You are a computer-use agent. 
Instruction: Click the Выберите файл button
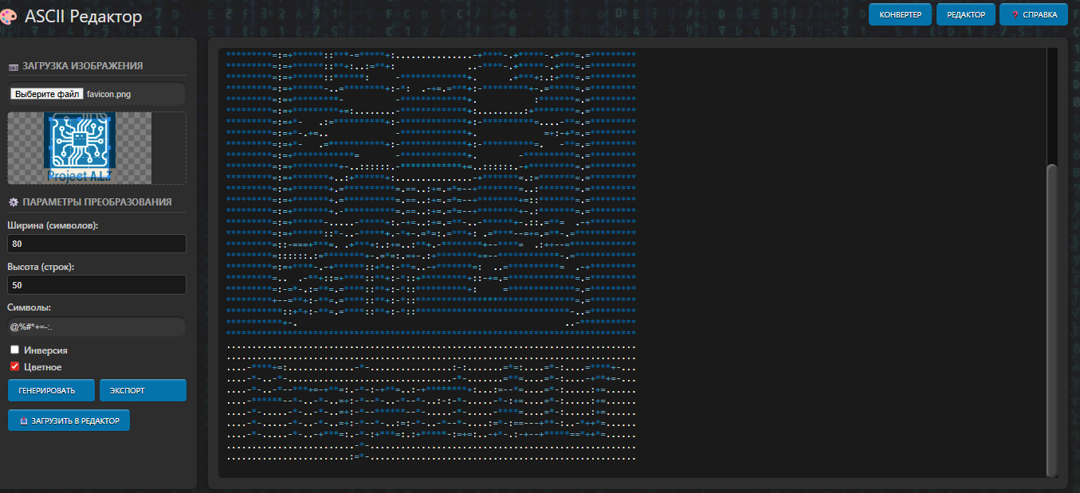pyautogui.click(x=47, y=94)
